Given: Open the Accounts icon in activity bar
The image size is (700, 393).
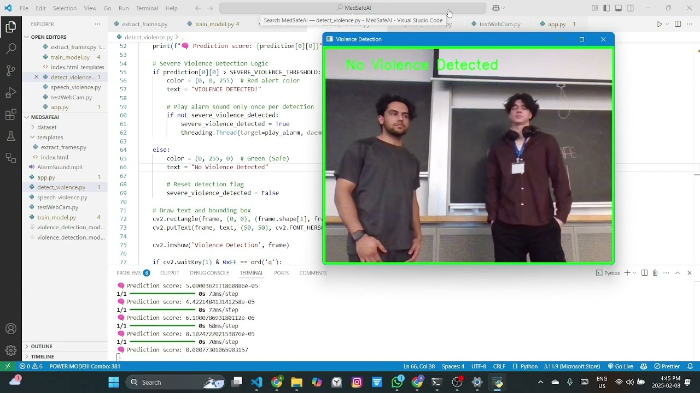Looking at the screenshot, I should pos(10,329).
